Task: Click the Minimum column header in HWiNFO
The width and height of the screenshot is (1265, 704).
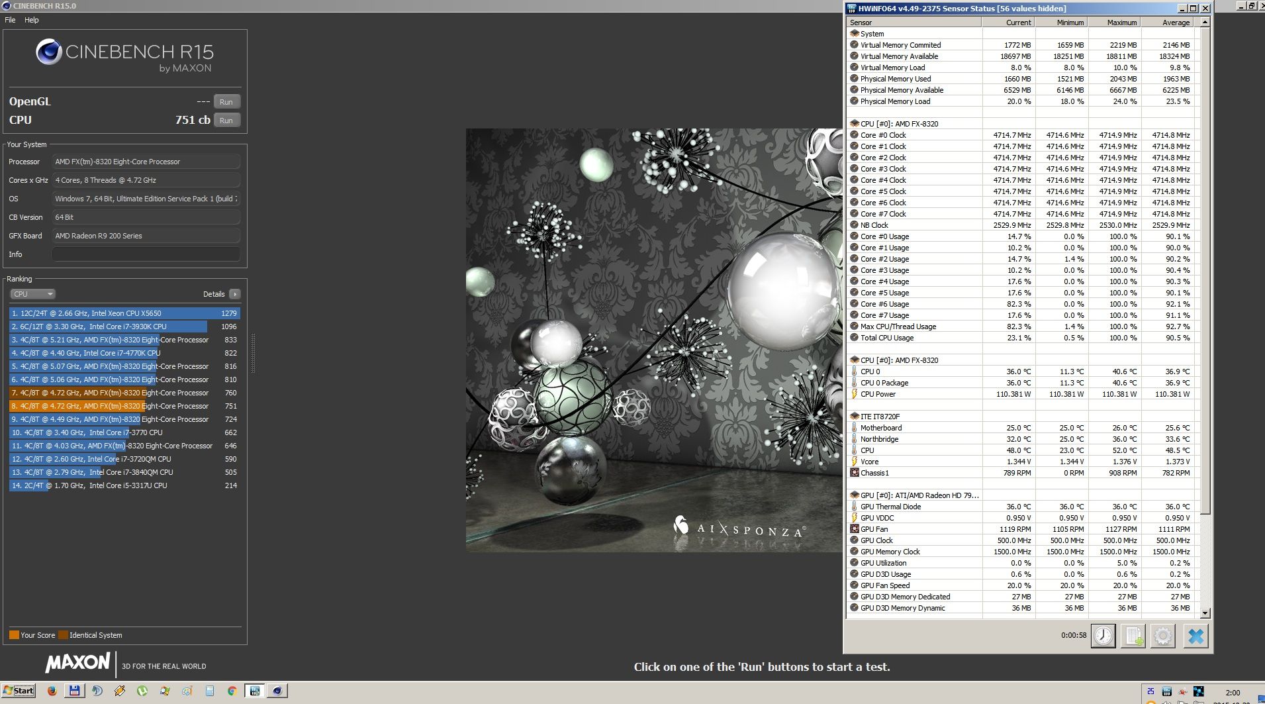Action: click(x=1060, y=23)
